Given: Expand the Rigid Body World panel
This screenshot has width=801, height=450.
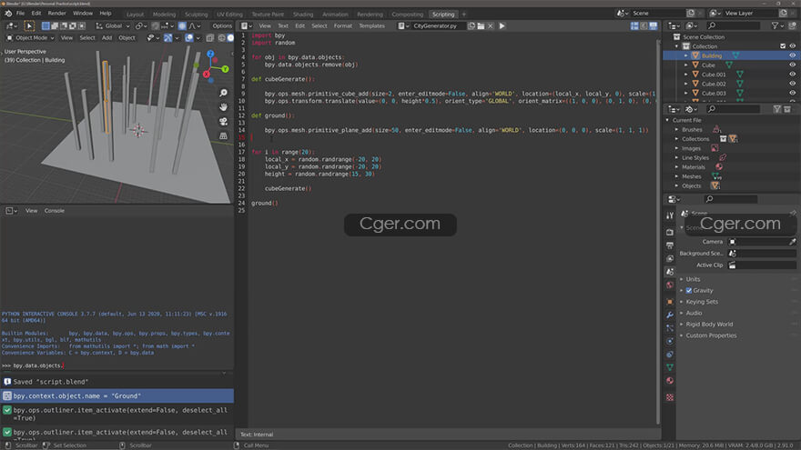Looking at the screenshot, I should tap(709, 324).
